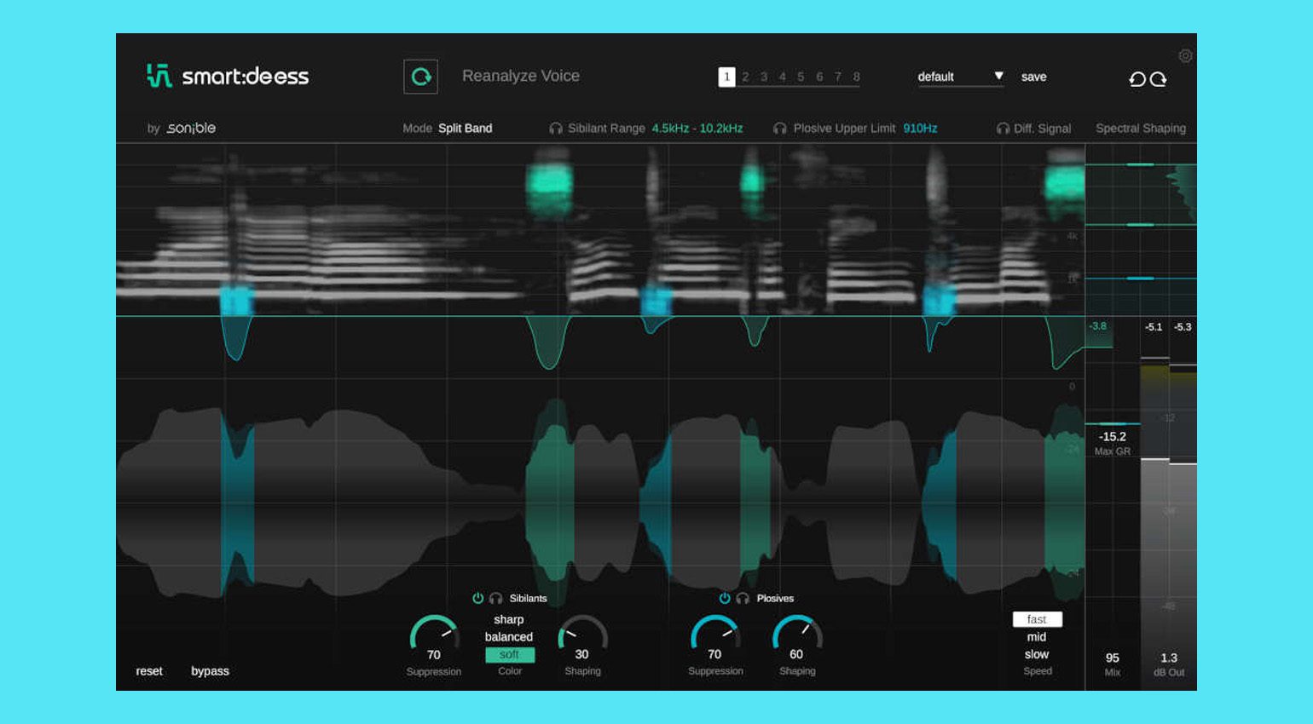Open the Mode Split Band selector
The image size is (1313, 724).
(x=465, y=129)
